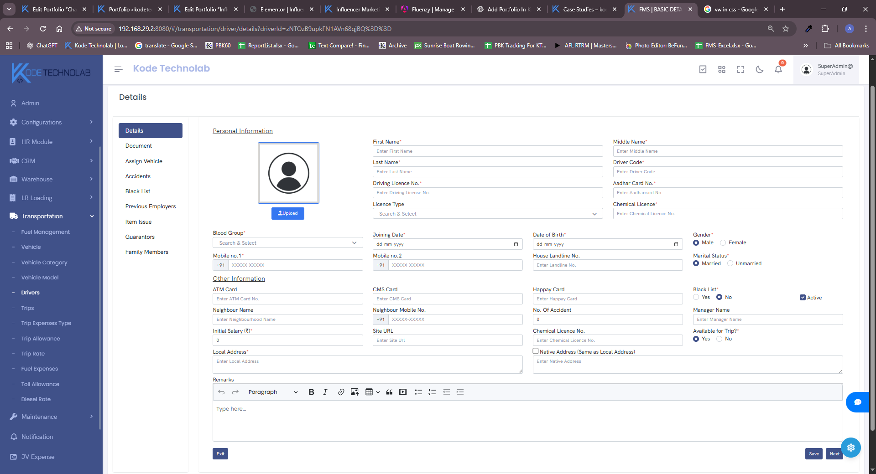This screenshot has width=876, height=474.
Task: Enter fullscreen mode via header icon
Action: click(740, 69)
